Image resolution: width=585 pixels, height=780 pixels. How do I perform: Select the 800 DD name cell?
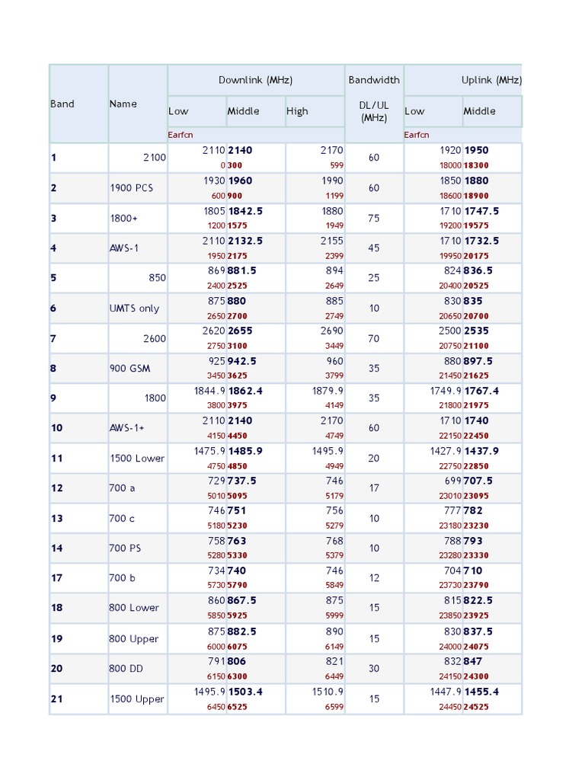coord(126,669)
